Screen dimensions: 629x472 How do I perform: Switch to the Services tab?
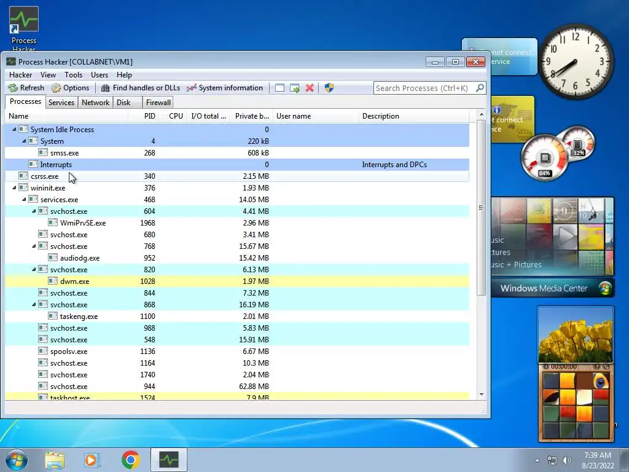pos(61,103)
